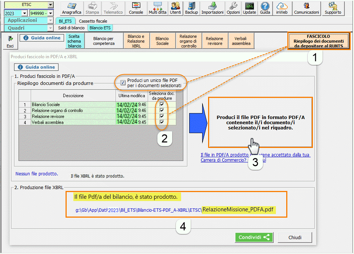
Task: Click the Esci exit icon
Action: click(10, 42)
